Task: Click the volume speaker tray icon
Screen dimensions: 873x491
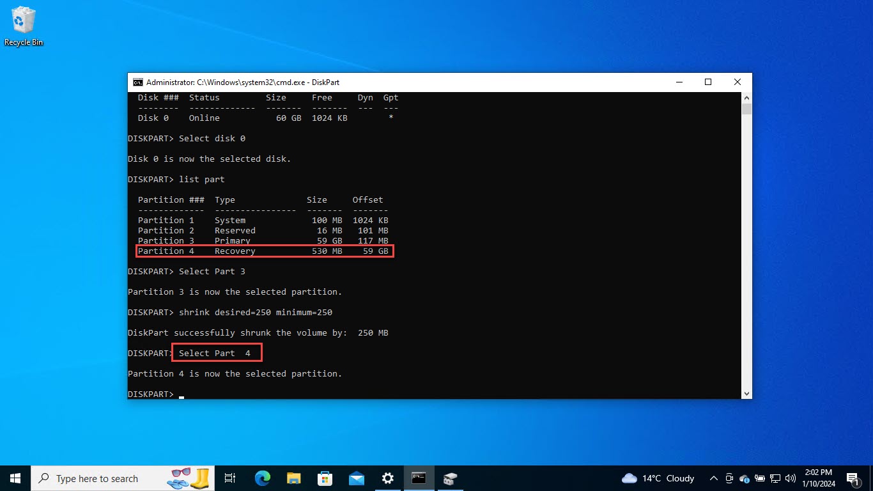Action: pyautogui.click(x=791, y=478)
